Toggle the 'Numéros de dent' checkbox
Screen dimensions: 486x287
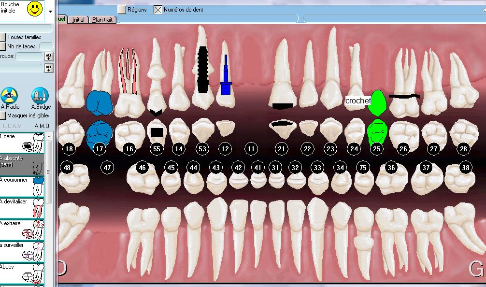tap(158, 10)
